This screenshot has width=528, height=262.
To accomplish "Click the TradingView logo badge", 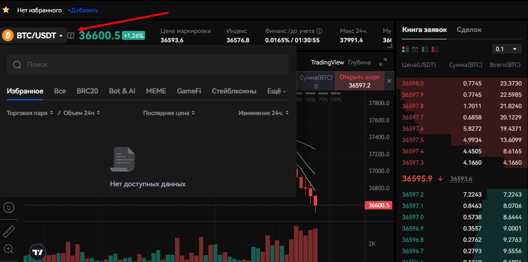I will click(x=37, y=252).
